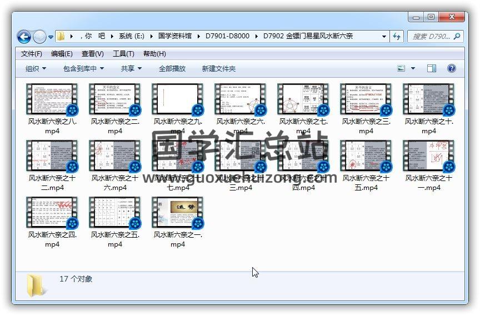Screen dimensions: 480x316
Task: Open the 编辑(E) menu
Action: (x=62, y=54)
